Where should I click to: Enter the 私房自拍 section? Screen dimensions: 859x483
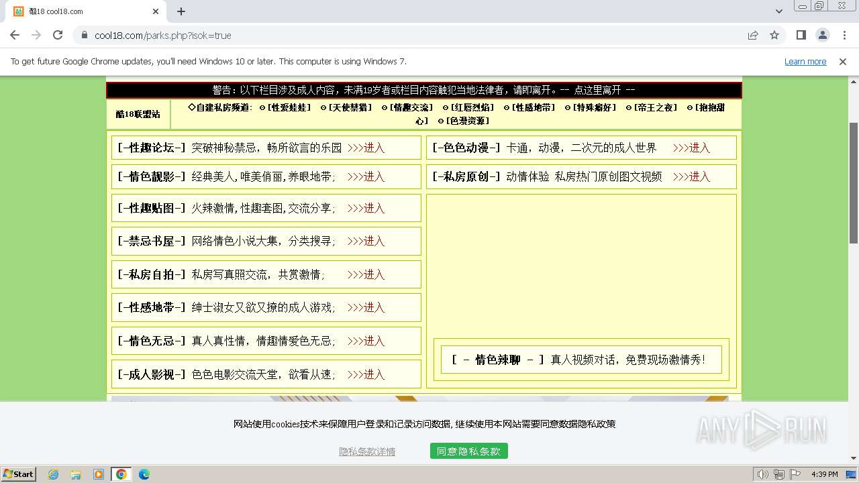point(366,274)
